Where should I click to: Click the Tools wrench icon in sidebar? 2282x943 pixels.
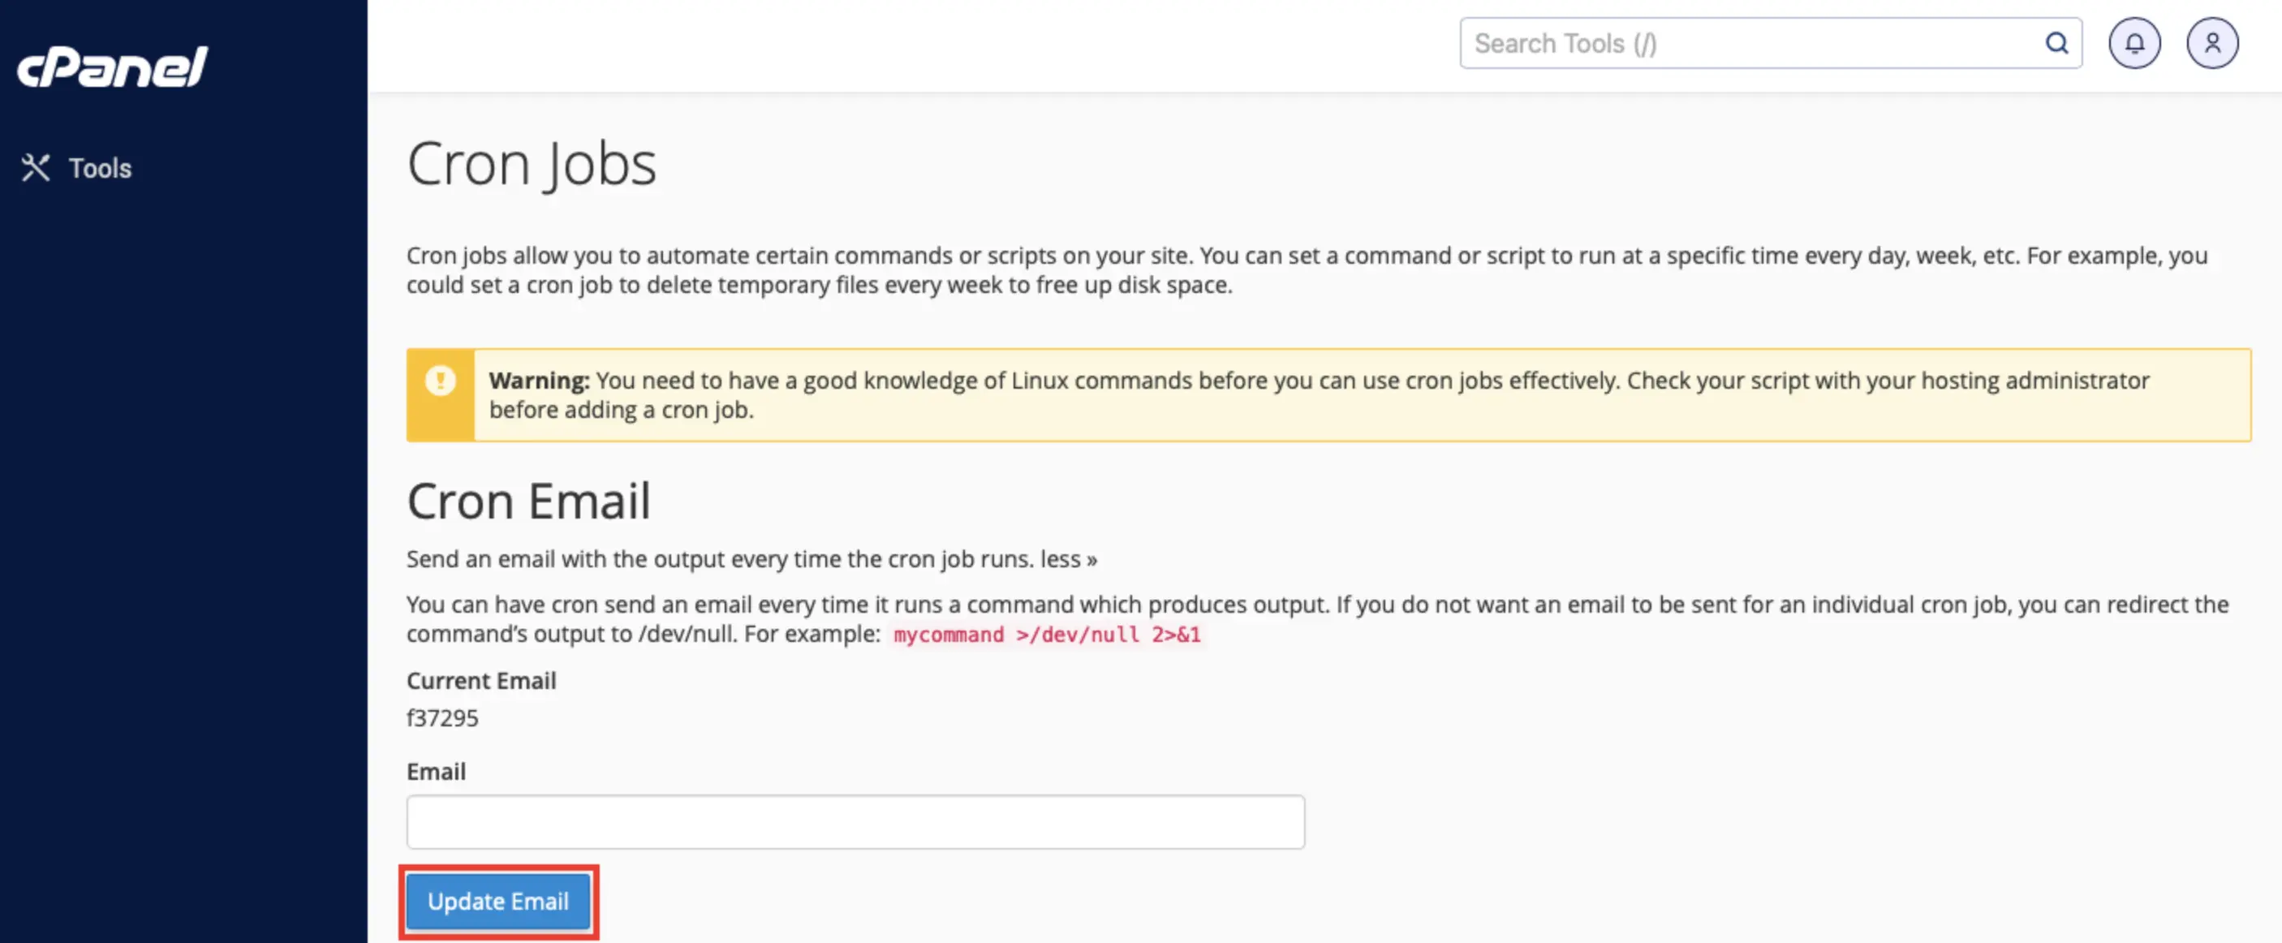coord(36,167)
